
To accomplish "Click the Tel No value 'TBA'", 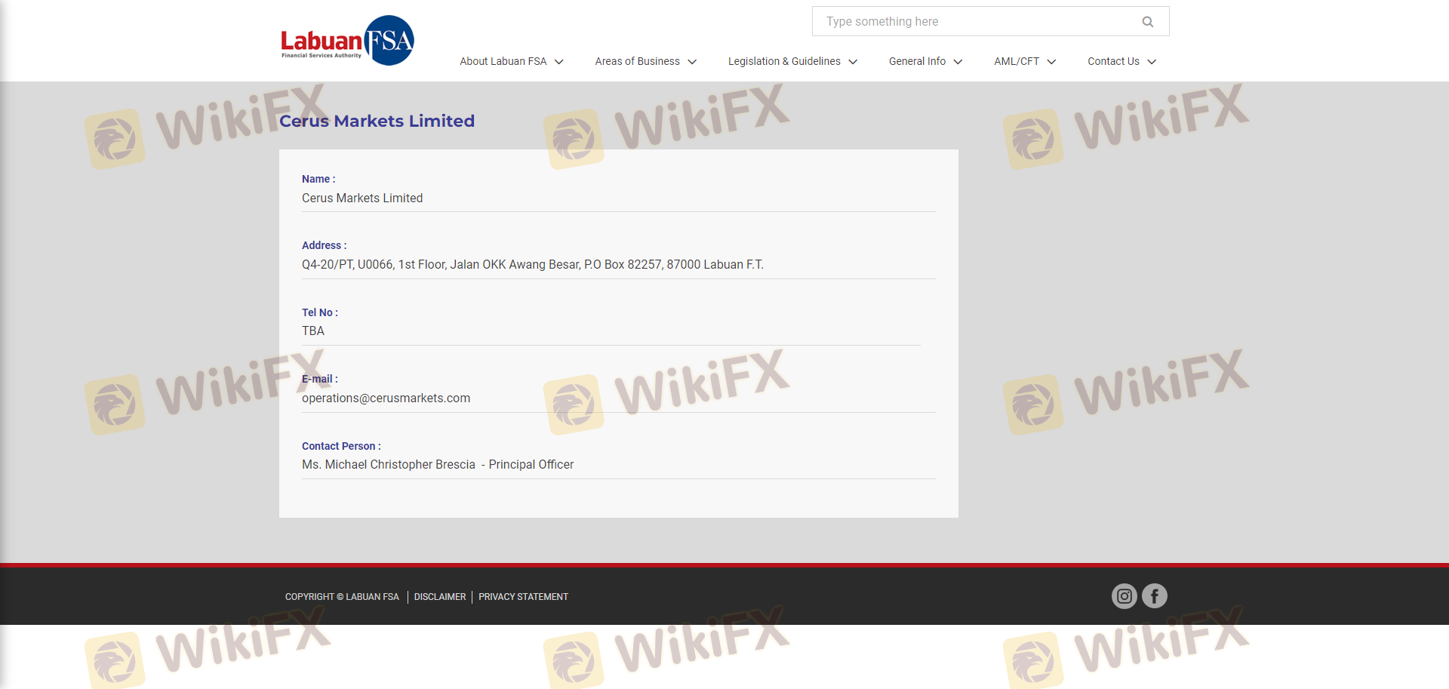I will click(x=313, y=331).
